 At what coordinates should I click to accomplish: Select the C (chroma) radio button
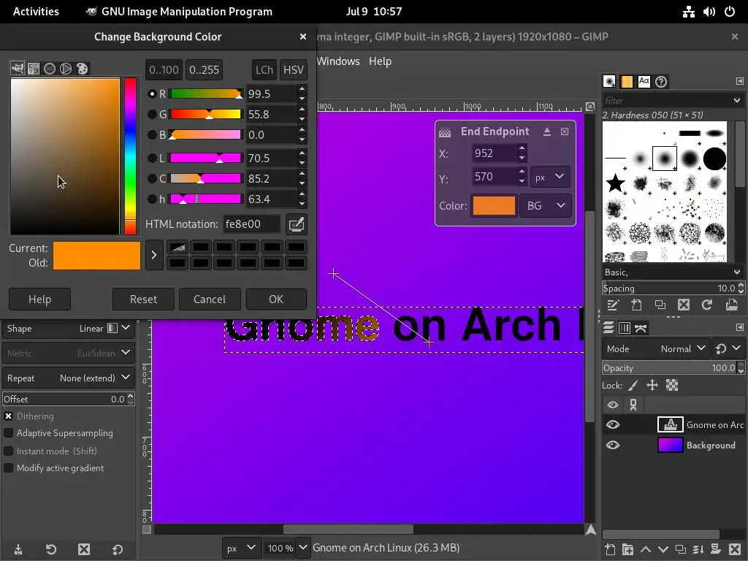point(152,178)
